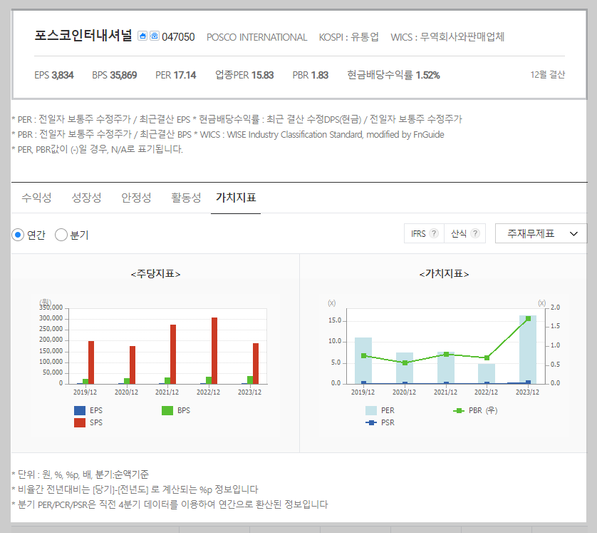Click the KOSPI : 유통업 label
This screenshot has width=597, height=533.
click(349, 37)
